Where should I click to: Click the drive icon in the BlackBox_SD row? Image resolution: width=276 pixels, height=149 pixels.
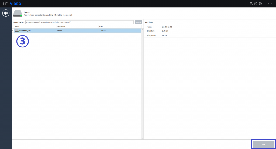(x=17, y=31)
